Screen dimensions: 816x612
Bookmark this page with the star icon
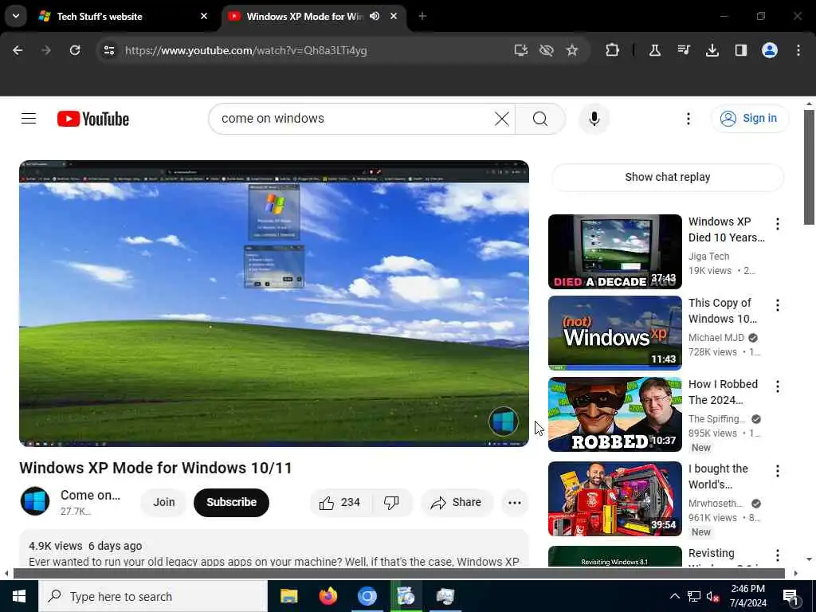point(572,50)
